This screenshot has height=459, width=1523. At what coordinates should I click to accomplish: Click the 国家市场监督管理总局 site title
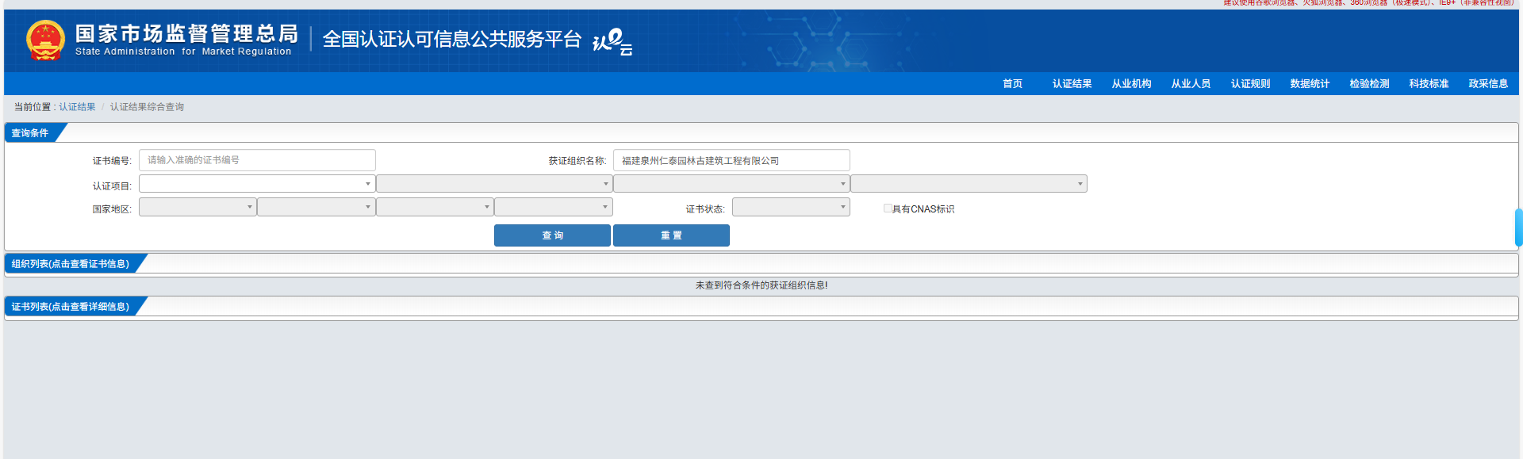[x=186, y=33]
